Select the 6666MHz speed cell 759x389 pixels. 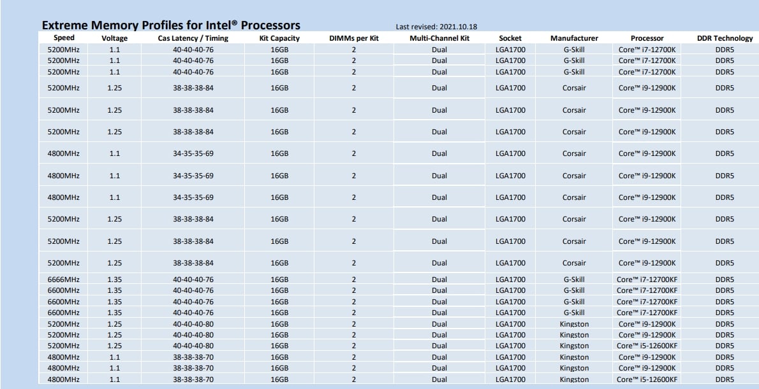(64, 279)
